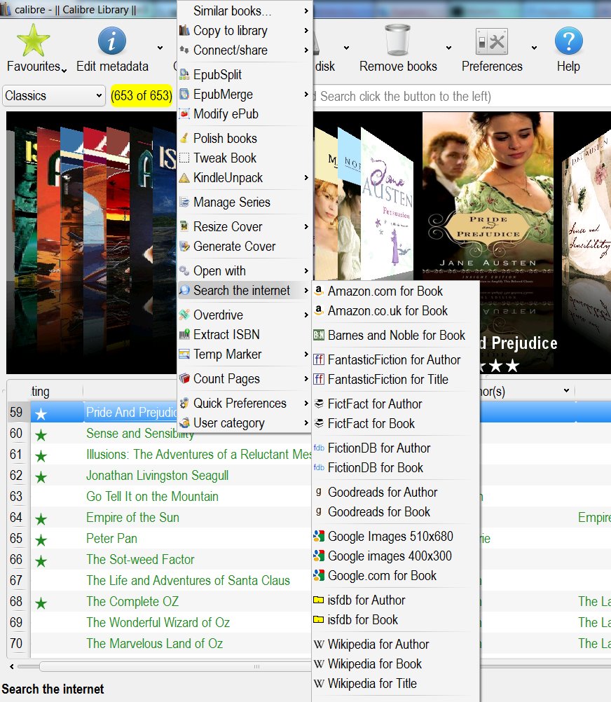Open the Similar books submenu
Image resolution: width=611 pixels, height=702 pixels.
245,11
